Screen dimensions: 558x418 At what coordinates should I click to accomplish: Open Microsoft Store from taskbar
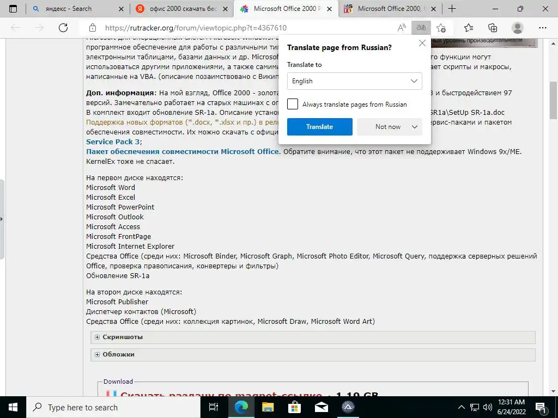tap(294, 407)
